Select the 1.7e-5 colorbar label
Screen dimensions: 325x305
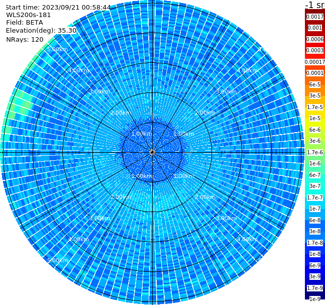(315, 107)
